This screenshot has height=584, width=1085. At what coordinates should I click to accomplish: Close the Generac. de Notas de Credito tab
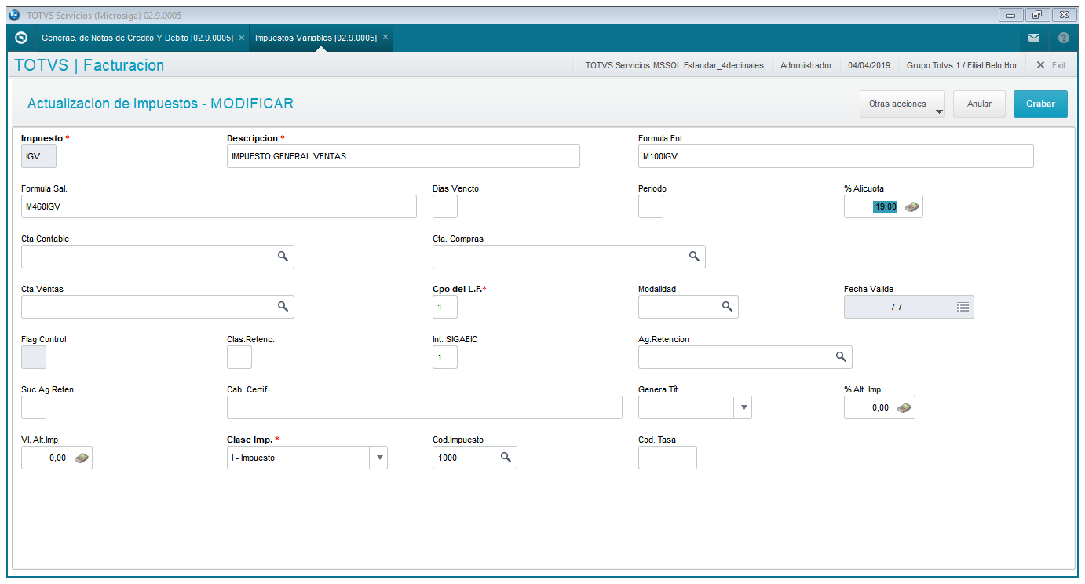point(242,38)
